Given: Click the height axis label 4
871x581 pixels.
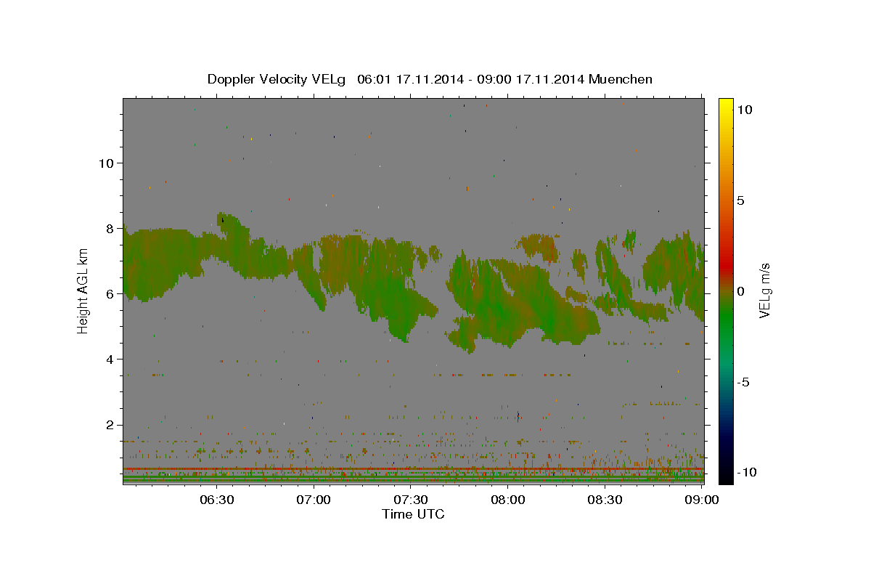Looking at the screenshot, I should [110, 359].
